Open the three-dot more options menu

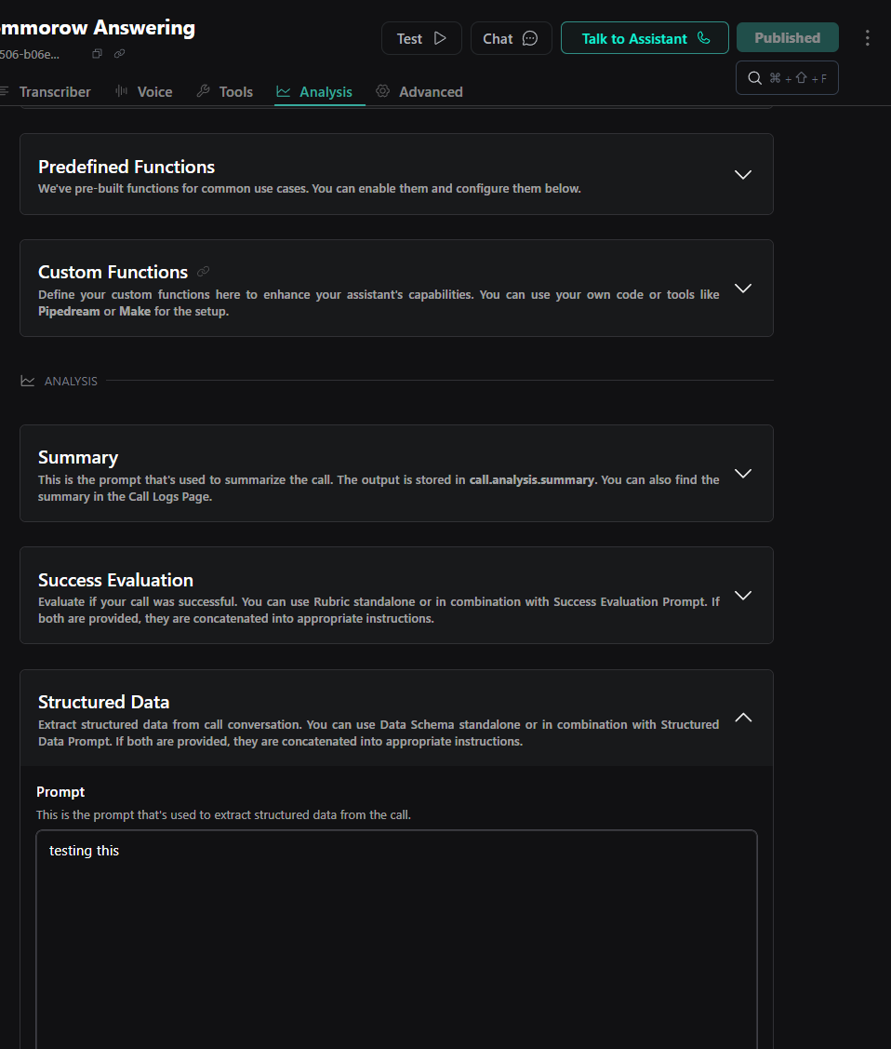[x=868, y=38]
